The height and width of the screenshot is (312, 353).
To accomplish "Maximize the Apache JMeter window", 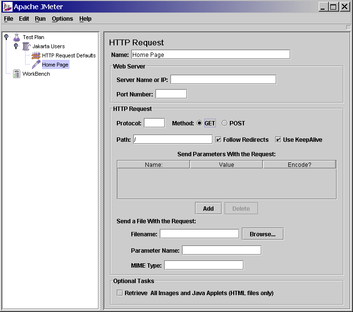I will pyautogui.click(x=333, y=7).
